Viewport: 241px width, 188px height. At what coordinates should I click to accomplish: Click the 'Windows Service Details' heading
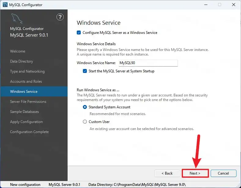(96, 44)
